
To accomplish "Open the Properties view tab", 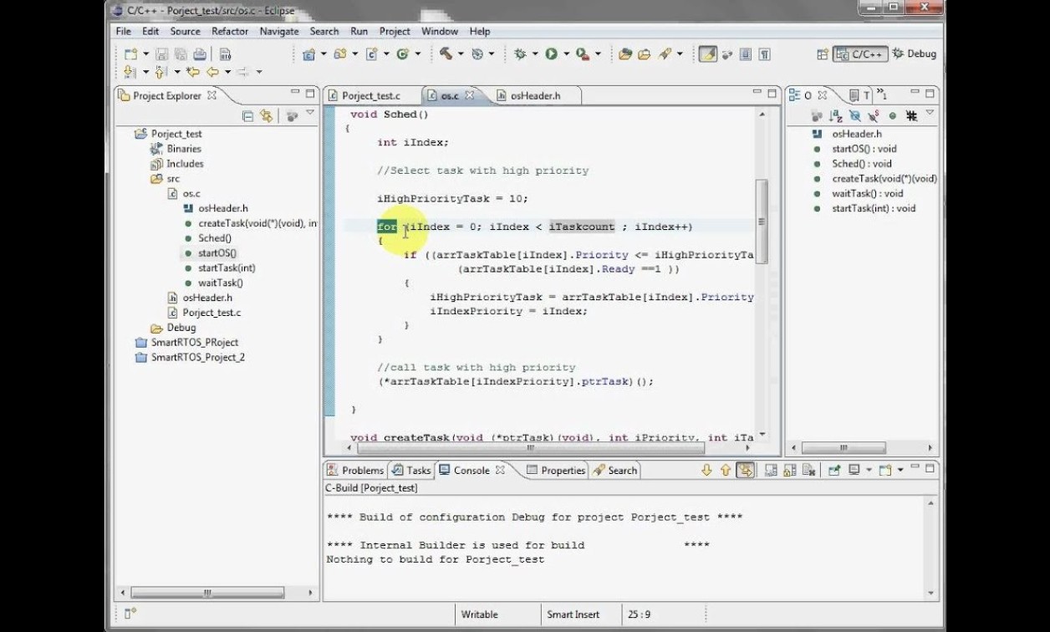I will click(x=556, y=471).
